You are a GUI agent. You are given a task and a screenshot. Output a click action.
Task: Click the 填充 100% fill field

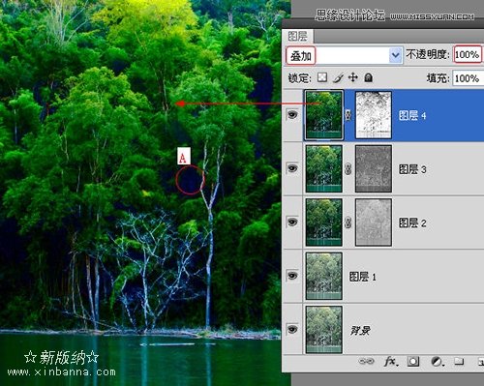pyautogui.click(x=469, y=78)
